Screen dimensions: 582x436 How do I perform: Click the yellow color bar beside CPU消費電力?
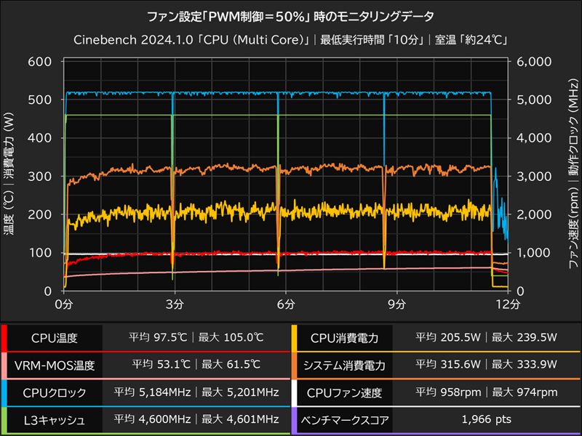click(295, 337)
